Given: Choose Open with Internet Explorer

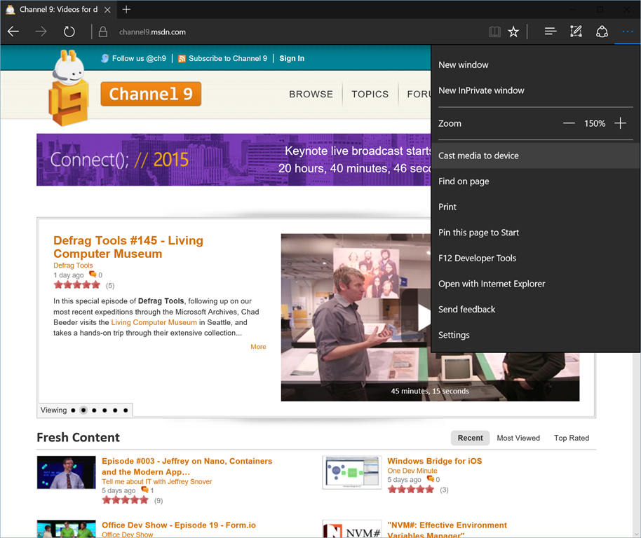Looking at the screenshot, I should (x=536, y=284).
